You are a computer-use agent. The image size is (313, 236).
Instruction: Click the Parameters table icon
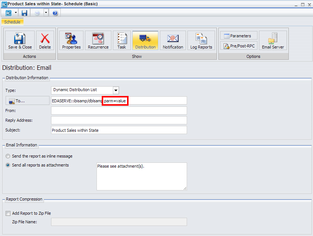(x=227, y=36)
